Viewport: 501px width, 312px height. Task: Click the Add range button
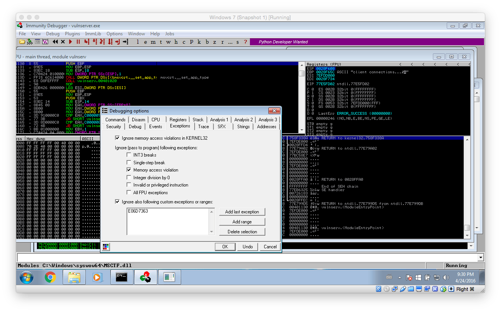tap(242, 222)
